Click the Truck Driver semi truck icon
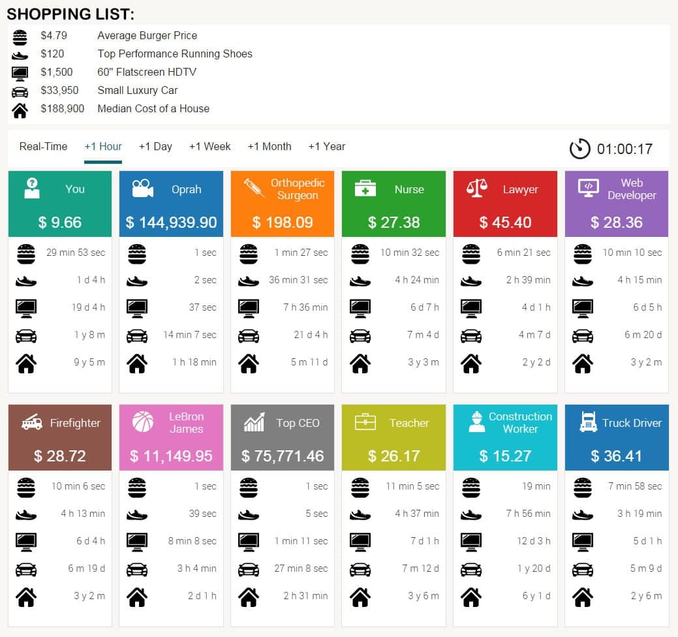 point(588,422)
